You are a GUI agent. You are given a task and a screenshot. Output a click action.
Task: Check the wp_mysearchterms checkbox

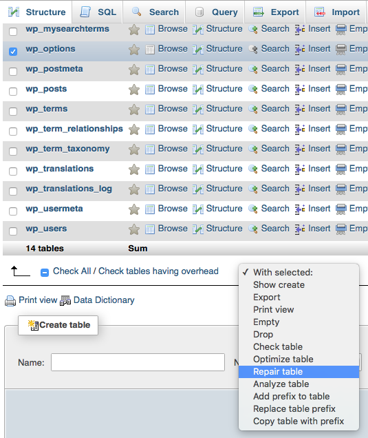[13, 32]
